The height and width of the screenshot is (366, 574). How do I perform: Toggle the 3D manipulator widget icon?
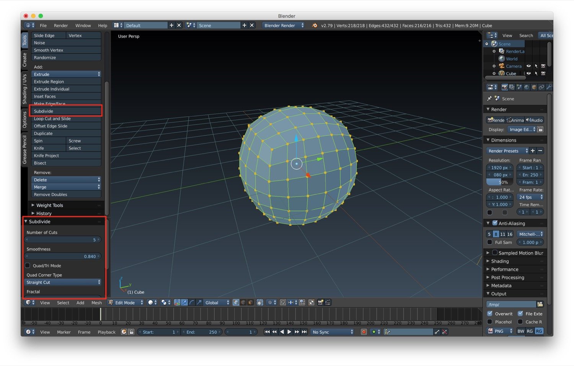coord(177,302)
